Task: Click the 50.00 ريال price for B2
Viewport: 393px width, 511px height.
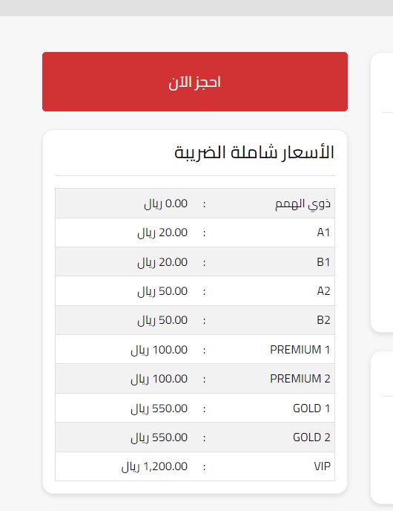Action: pos(162,320)
